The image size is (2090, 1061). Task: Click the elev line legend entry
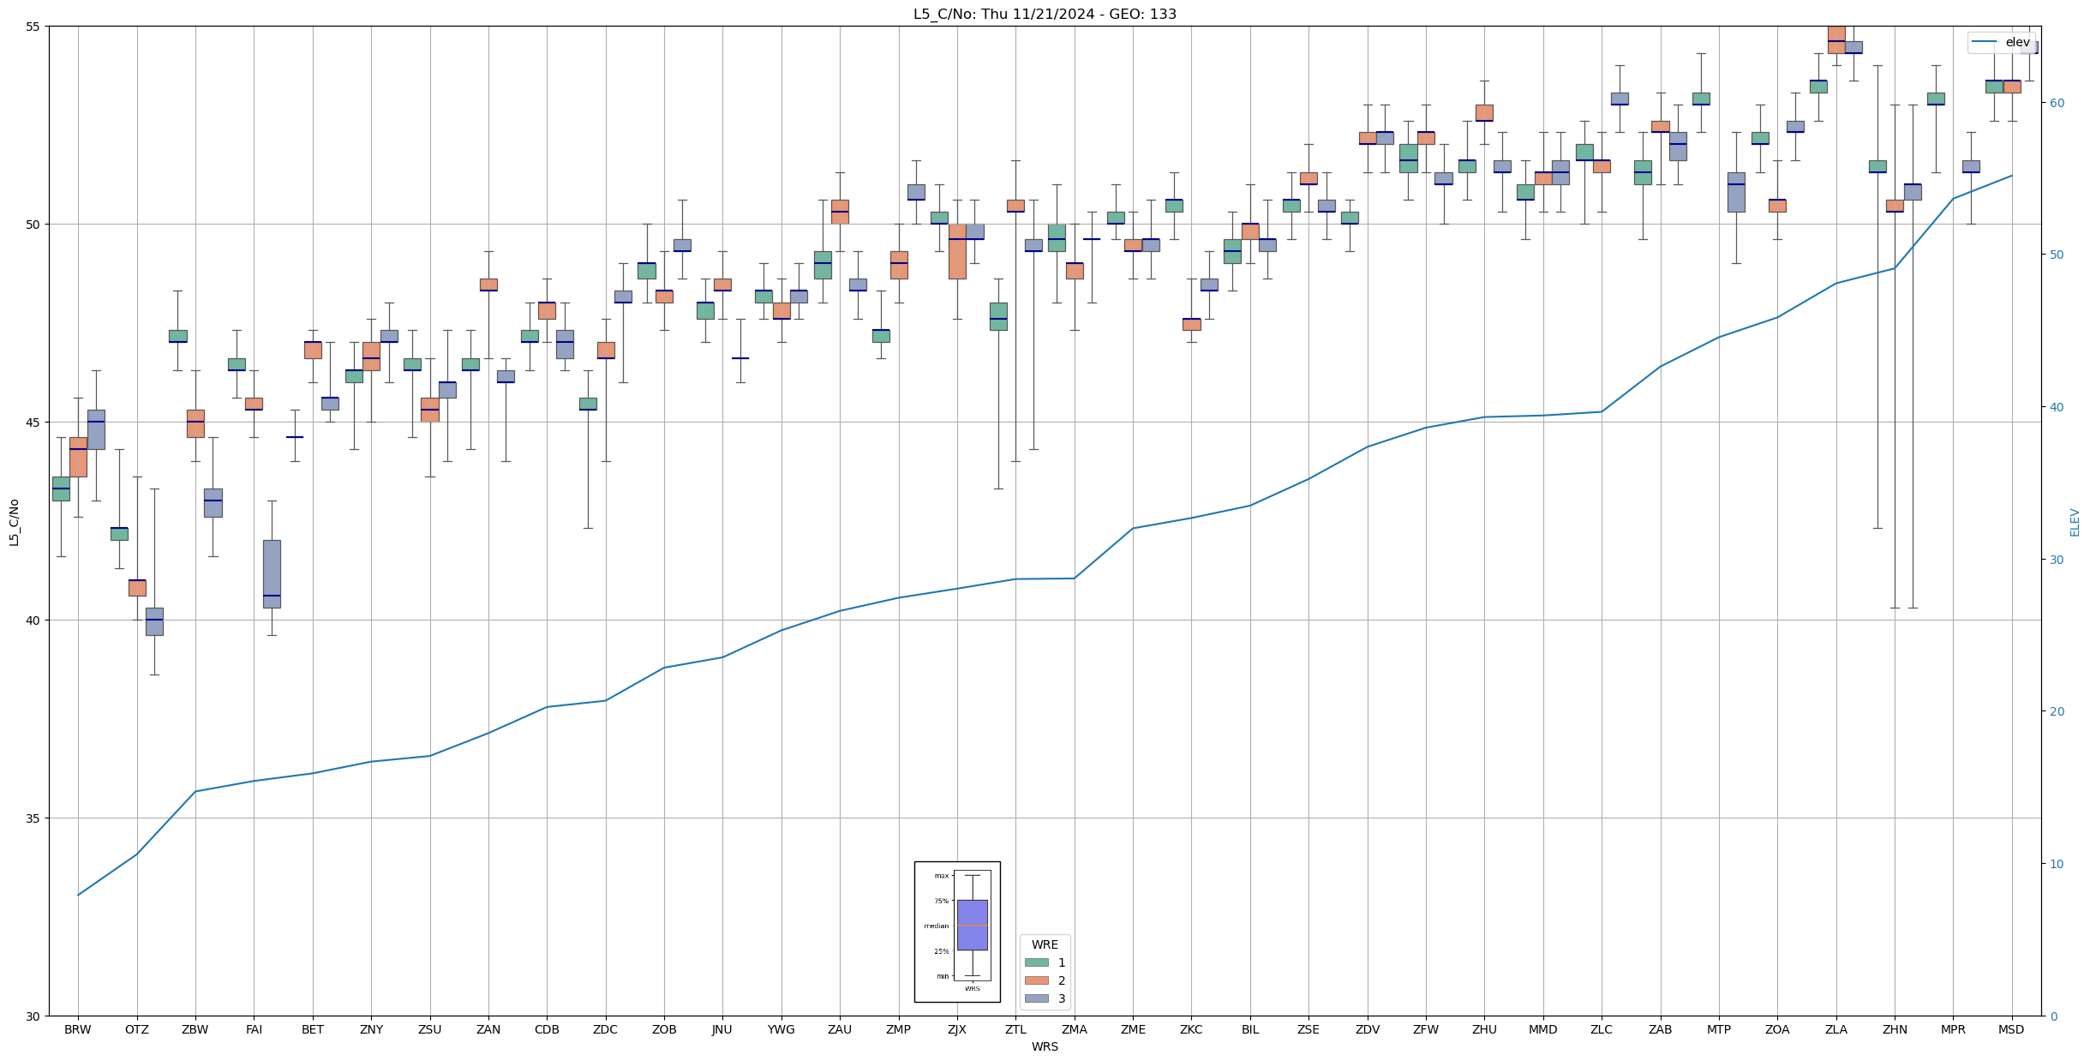pyautogui.click(x=2001, y=42)
